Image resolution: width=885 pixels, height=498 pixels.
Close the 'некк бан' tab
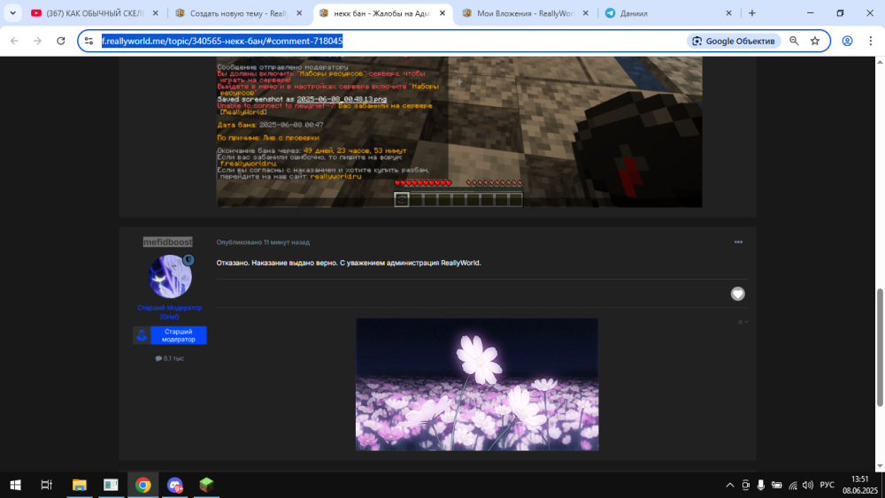click(442, 13)
